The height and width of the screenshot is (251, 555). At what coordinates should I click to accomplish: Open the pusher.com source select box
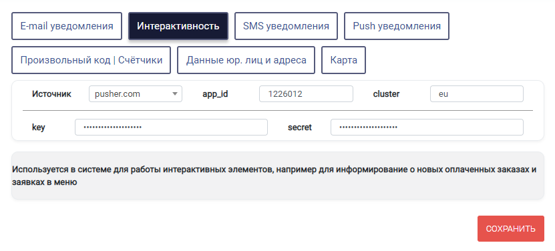[x=135, y=94]
